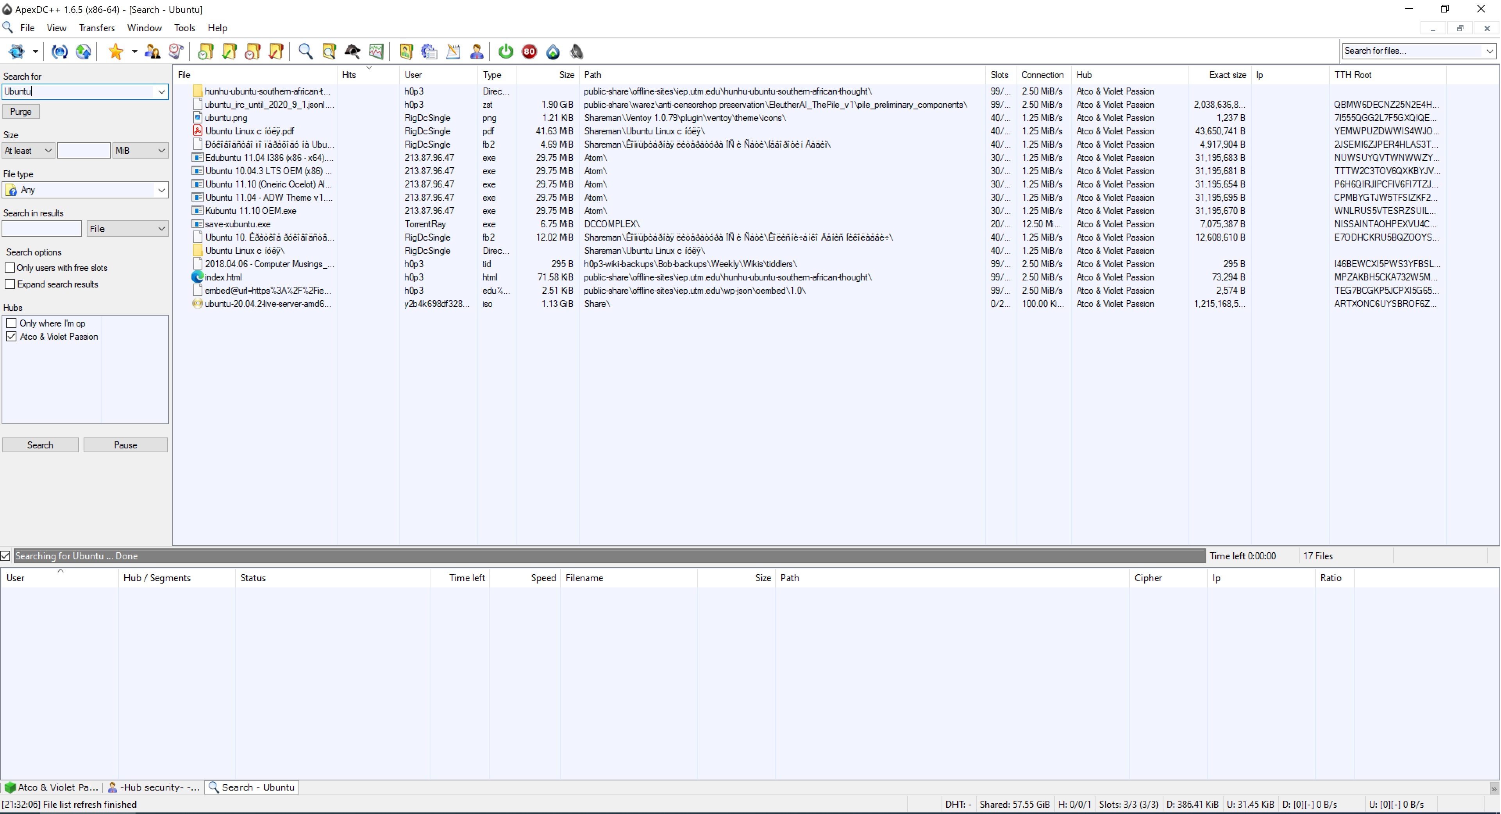Open the At least size mode dropdown

tap(28, 151)
